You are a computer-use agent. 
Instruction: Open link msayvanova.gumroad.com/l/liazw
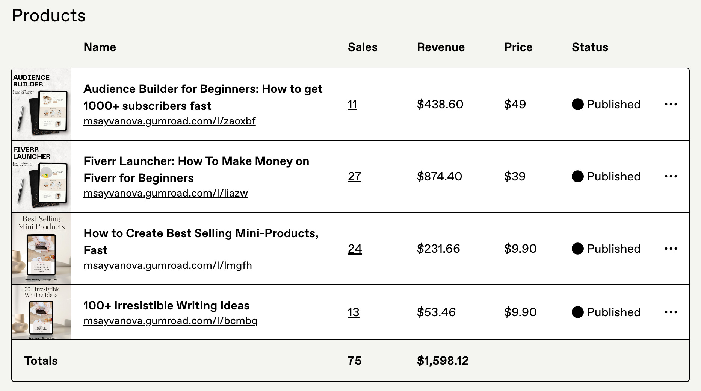coord(166,193)
